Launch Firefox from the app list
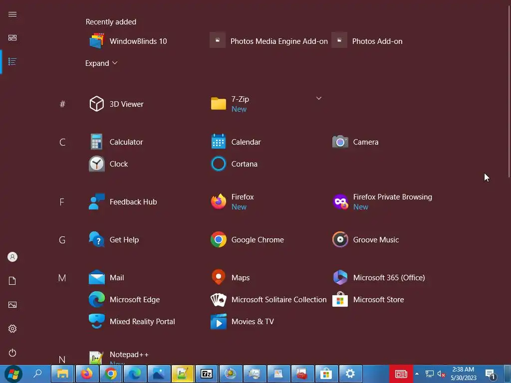 tap(233, 202)
